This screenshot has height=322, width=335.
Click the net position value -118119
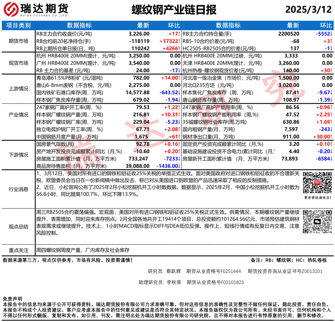139,41
